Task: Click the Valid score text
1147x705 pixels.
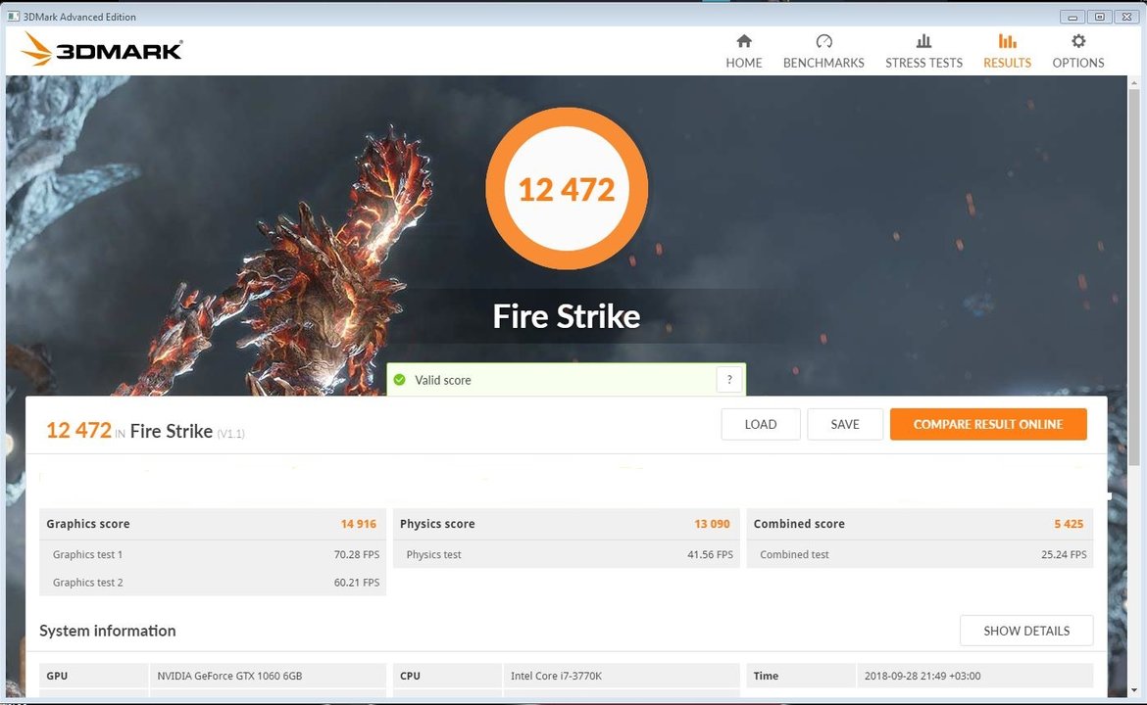Action: pyautogui.click(x=442, y=380)
